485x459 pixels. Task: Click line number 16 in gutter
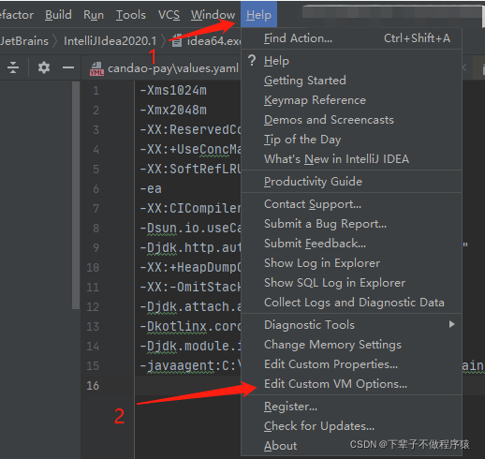tap(93, 386)
